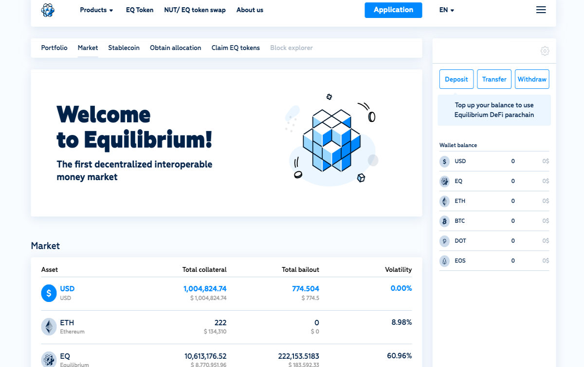Image resolution: width=584 pixels, height=367 pixels.
Task: Go to Claim EQ tokens tab
Action: tap(236, 48)
